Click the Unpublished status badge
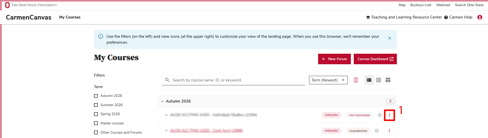 click(358, 131)
